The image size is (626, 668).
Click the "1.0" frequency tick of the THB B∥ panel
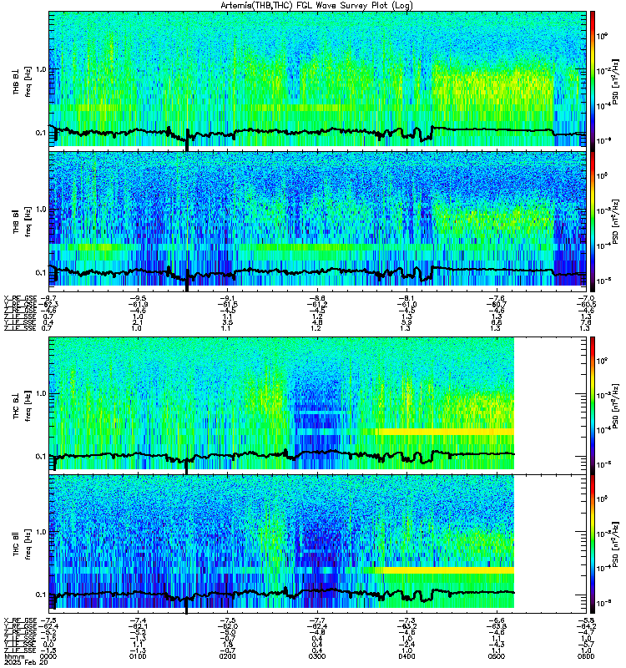(39, 210)
